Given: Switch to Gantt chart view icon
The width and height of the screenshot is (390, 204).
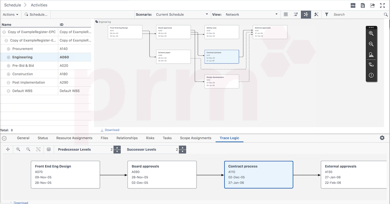Looking at the screenshot, I should point(296,14).
